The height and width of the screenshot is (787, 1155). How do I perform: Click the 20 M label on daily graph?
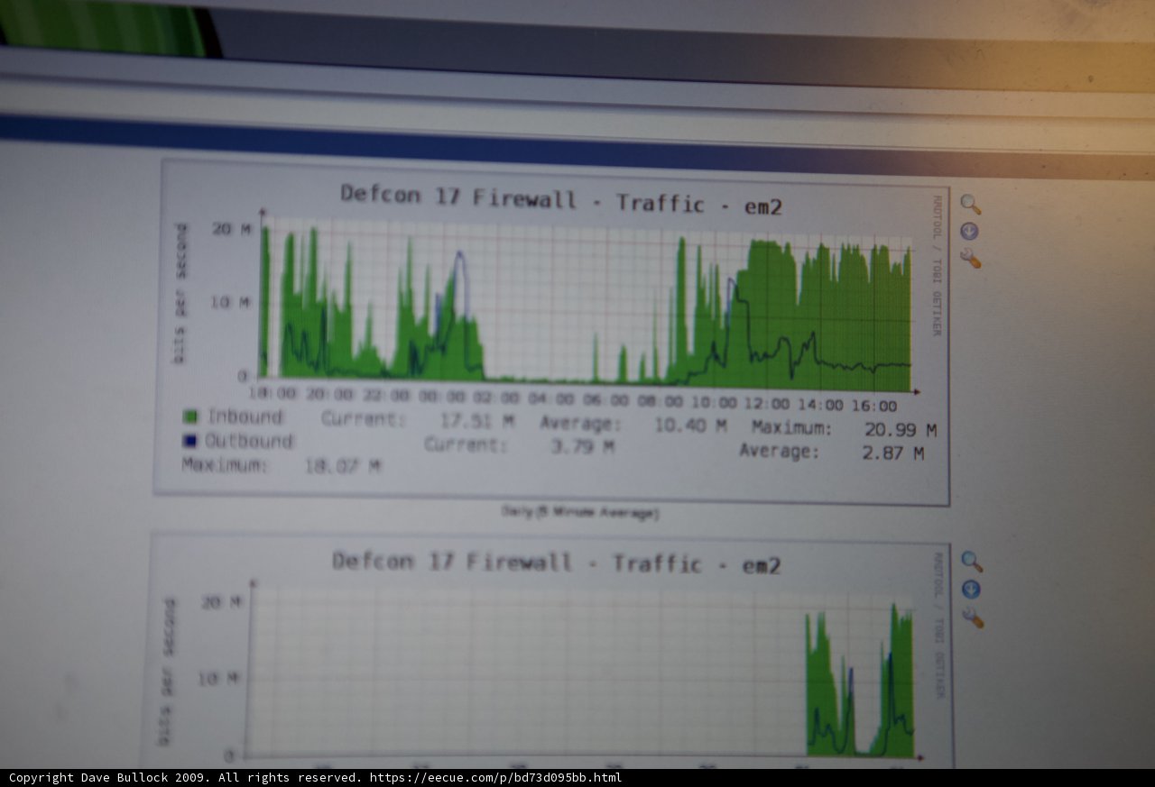pyautogui.click(x=232, y=229)
